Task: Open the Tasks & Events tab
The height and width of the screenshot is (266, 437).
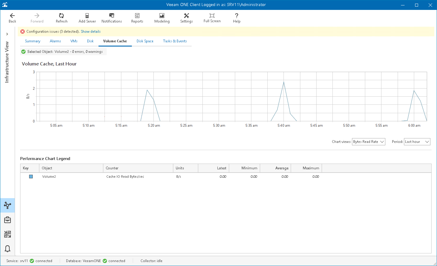Action: click(175, 41)
